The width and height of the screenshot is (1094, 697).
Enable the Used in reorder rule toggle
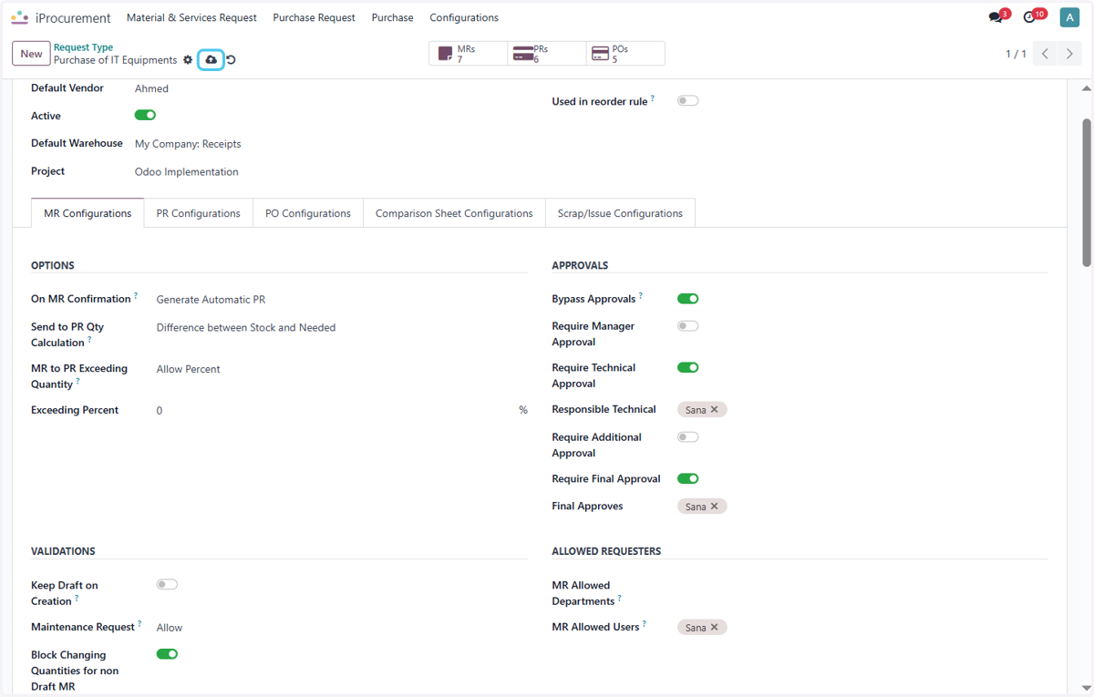point(687,101)
